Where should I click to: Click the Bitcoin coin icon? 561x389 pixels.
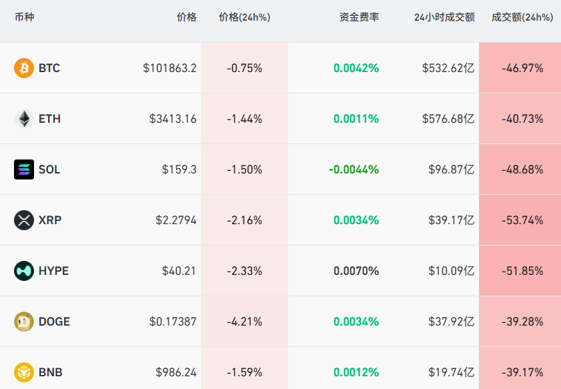[x=24, y=68]
